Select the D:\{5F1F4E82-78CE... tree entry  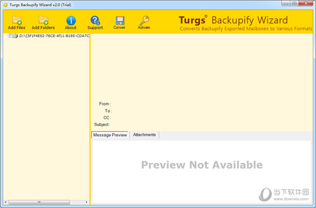coord(54,36)
